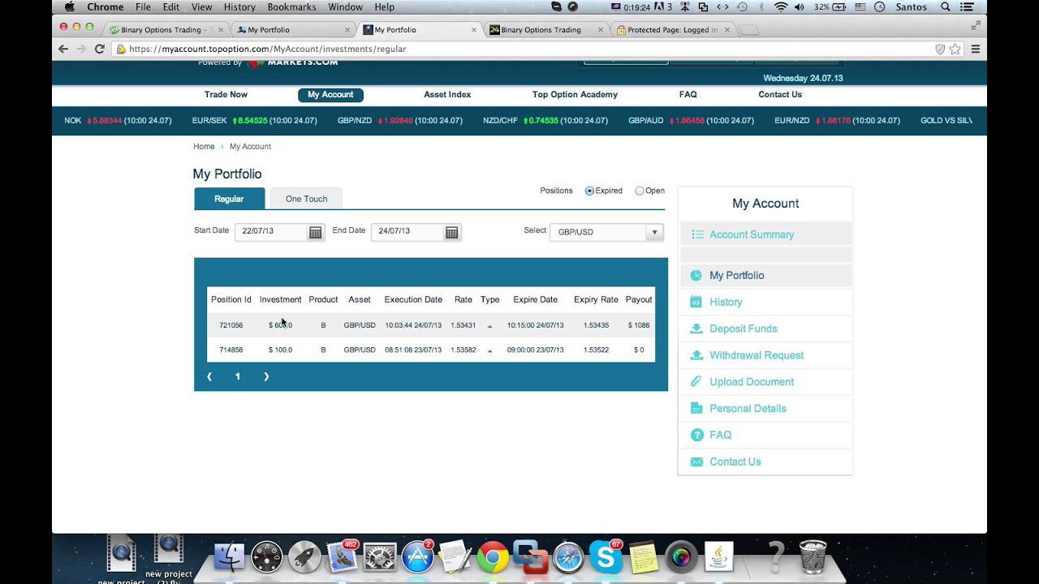Screen dimensions: 1039x584
Task: Go to previous page of positions table
Action: pos(209,376)
